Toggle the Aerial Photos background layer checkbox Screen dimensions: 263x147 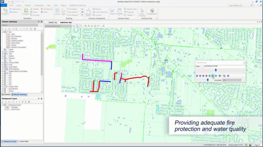8,109
